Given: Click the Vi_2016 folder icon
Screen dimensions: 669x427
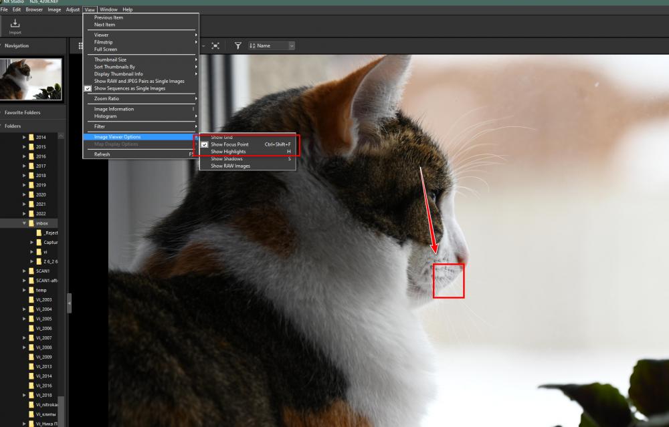Looking at the screenshot, I should (x=31, y=386).
